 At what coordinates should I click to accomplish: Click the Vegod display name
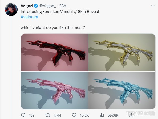click(x=27, y=6)
